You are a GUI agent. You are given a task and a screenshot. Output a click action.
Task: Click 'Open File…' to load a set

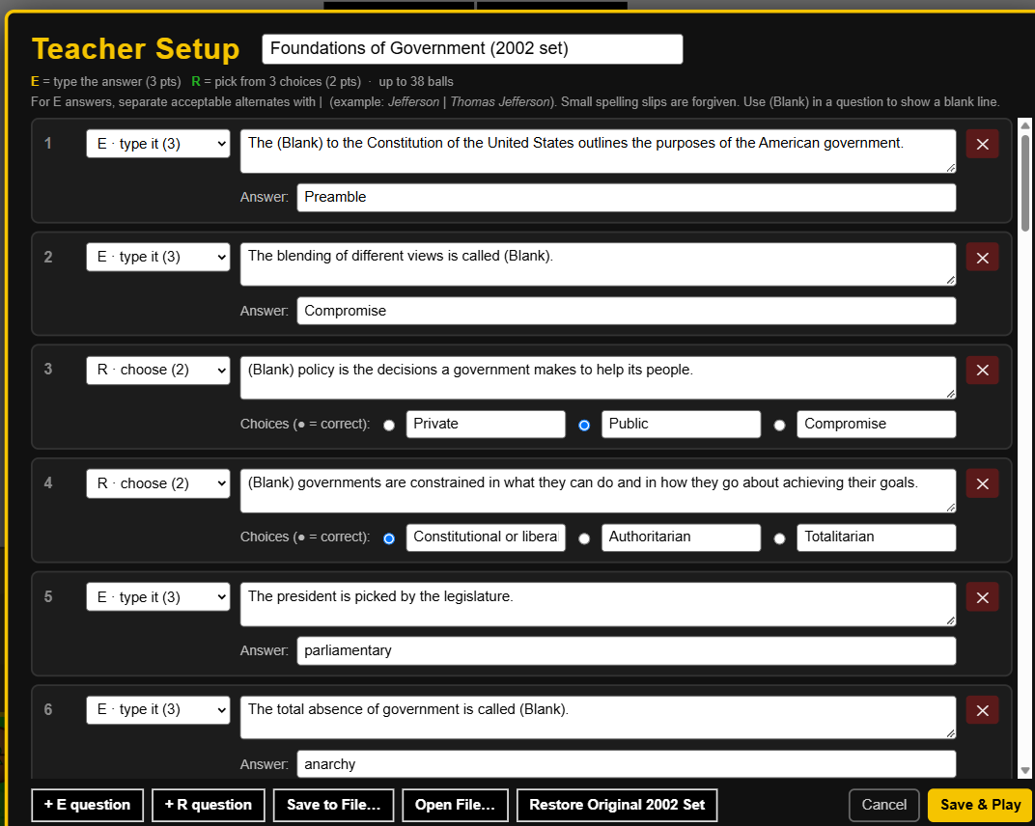coord(455,805)
